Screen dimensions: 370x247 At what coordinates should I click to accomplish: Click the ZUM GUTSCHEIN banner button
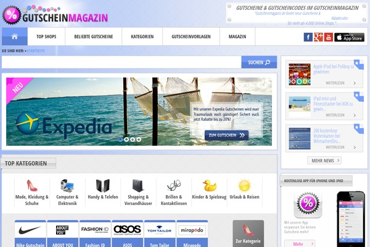[226, 135]
